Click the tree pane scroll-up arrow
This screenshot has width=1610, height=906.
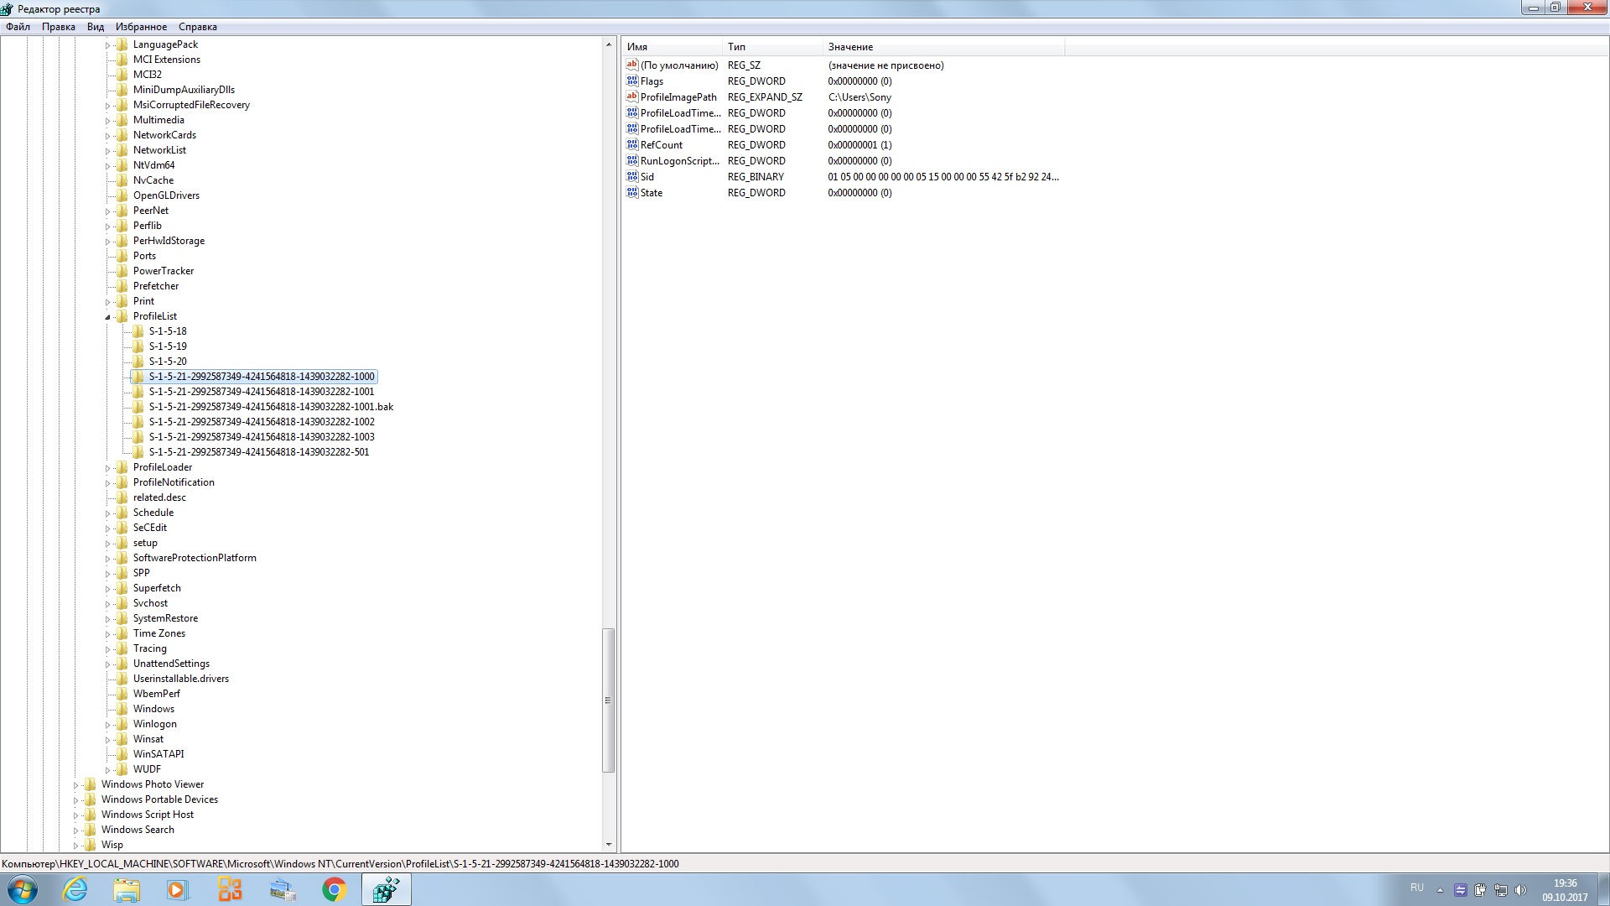tap(609, 44)
